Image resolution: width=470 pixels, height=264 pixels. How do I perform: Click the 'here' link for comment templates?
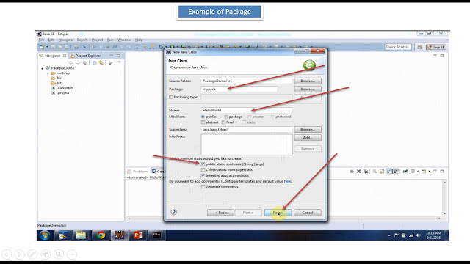(288, 181)
